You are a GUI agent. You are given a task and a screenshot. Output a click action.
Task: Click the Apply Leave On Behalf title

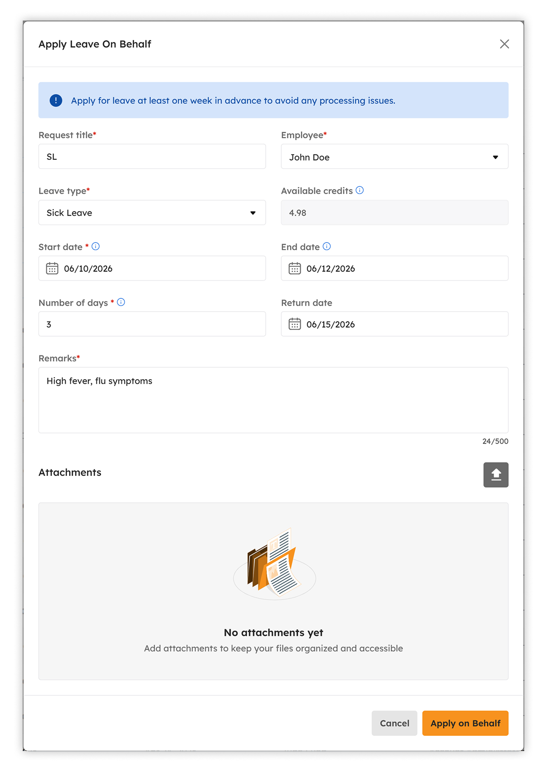click(x=95, y=44)
